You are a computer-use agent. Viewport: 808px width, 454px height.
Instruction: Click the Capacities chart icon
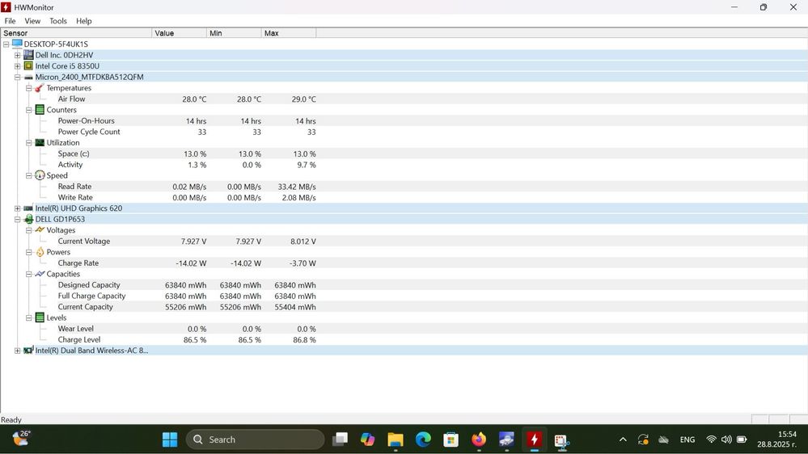[x=40, y=274]
